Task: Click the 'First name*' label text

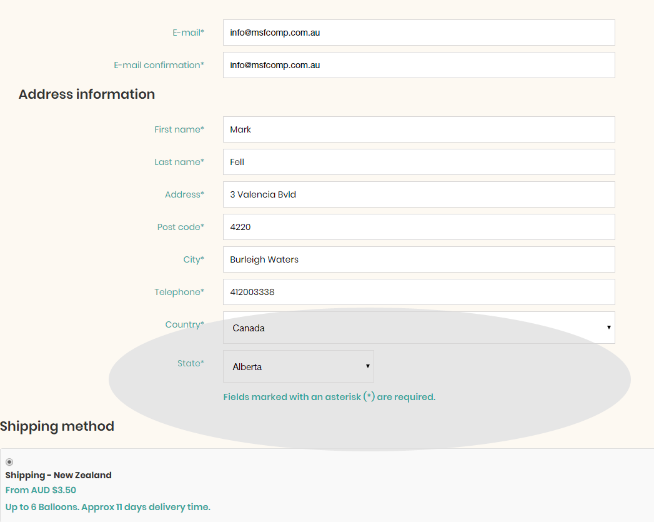Action: pyautogui.click(x=179, y=129)
